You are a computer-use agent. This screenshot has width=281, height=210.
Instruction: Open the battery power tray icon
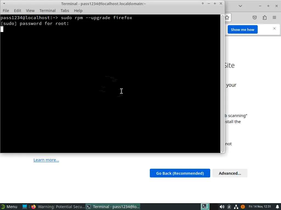point(229,207)
